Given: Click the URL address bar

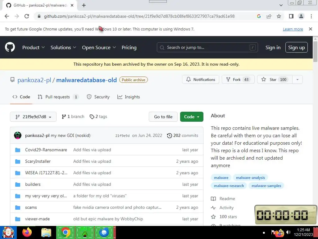Looking at the screenshot, I should click(x=139, y=16).
